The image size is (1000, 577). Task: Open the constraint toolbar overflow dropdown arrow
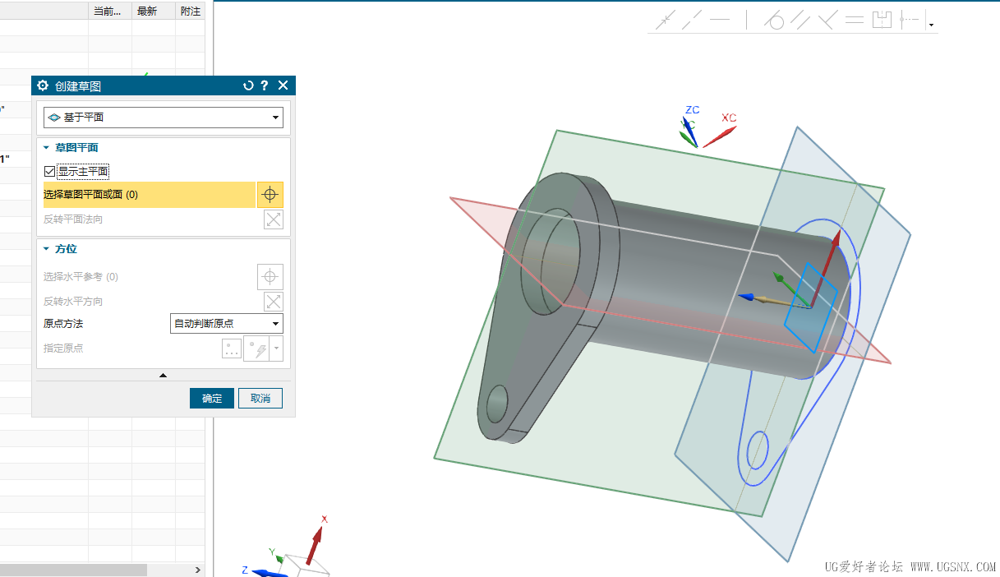point(931,25)
